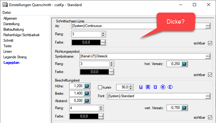Open Font selection browse button

point(208,96)
